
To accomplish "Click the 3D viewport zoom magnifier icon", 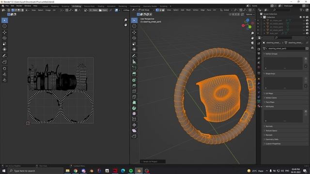I will tap(252, 33).
